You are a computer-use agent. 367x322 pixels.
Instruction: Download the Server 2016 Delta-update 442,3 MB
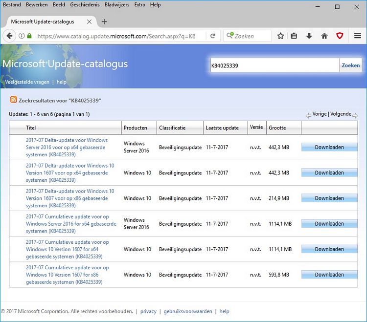click(x=329, y=147)
